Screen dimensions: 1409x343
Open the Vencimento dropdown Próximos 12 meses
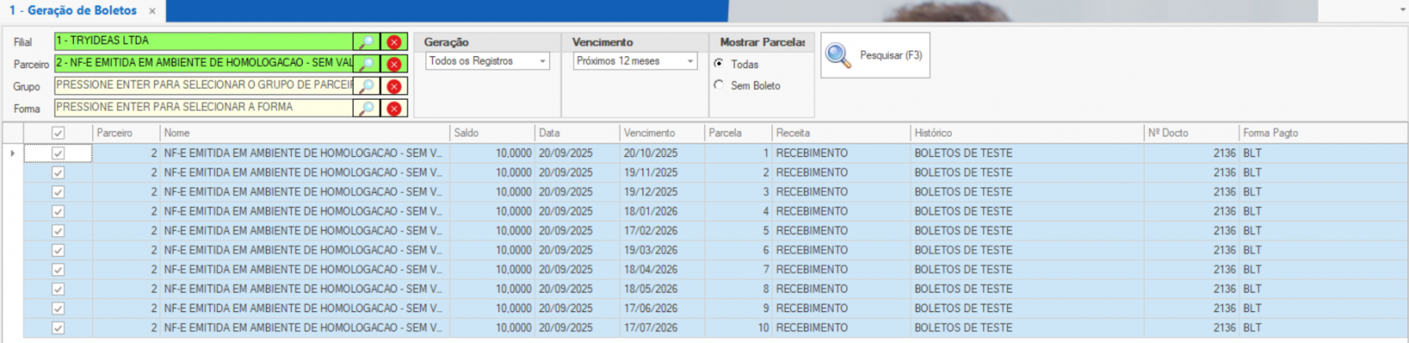pos(635,61)
